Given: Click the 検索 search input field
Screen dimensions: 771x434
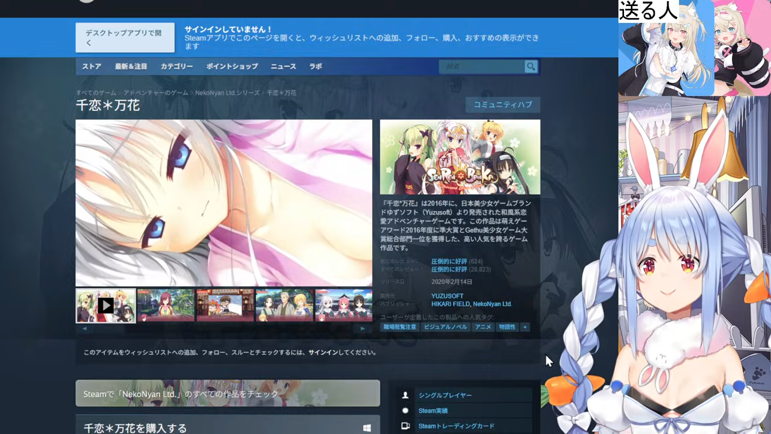Looking at the screenshot, I should tap(482, 66).
